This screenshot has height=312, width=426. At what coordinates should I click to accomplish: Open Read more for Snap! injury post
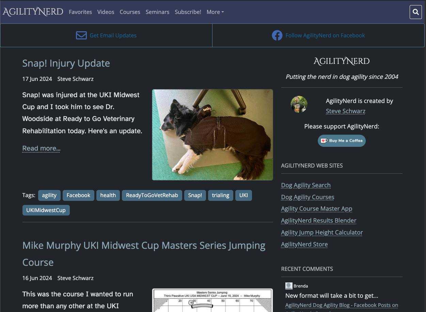pos(41,148)
